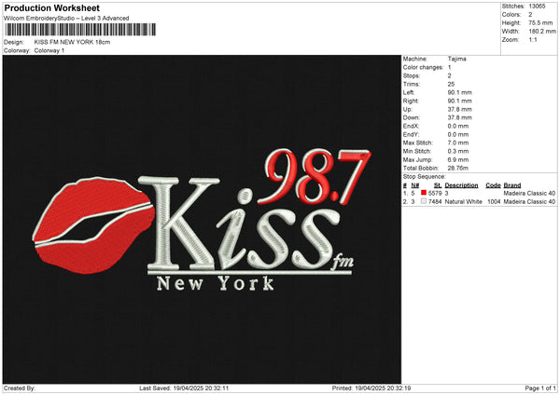Click the New York text in design
This screenshot has height=395, width=560.
(x=216, y=284)
